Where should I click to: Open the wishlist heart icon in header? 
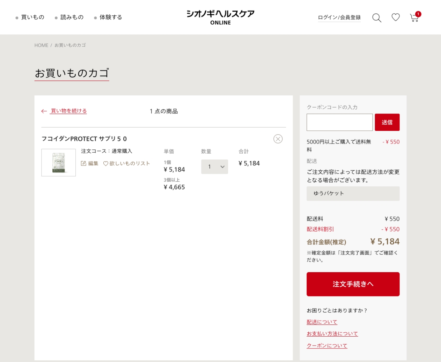396,17
